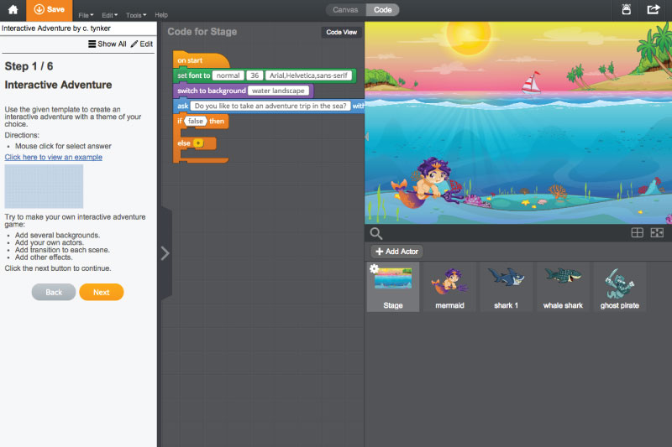Edit the 'normal' font style field
672x447 pixels.
(x=228, y=75)
